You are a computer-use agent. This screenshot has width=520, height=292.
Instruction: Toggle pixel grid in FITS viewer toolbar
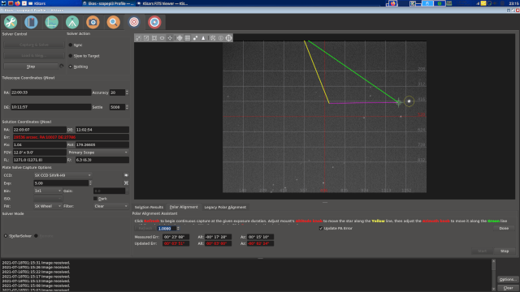coord(188,38)
